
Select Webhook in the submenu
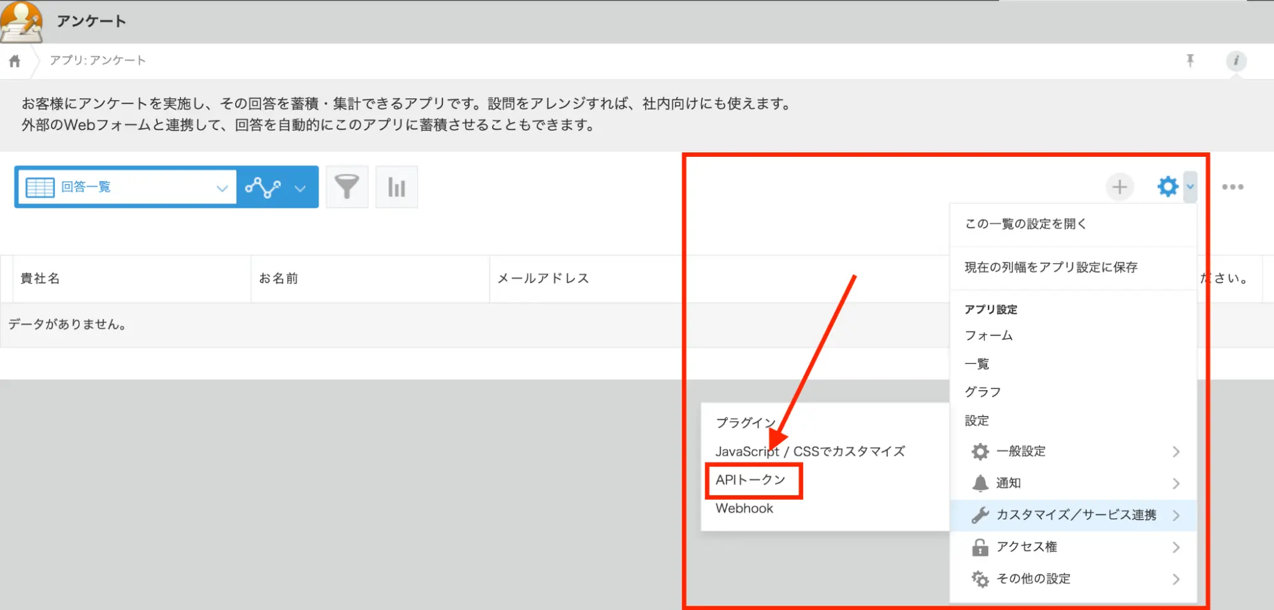click(744, 509)
